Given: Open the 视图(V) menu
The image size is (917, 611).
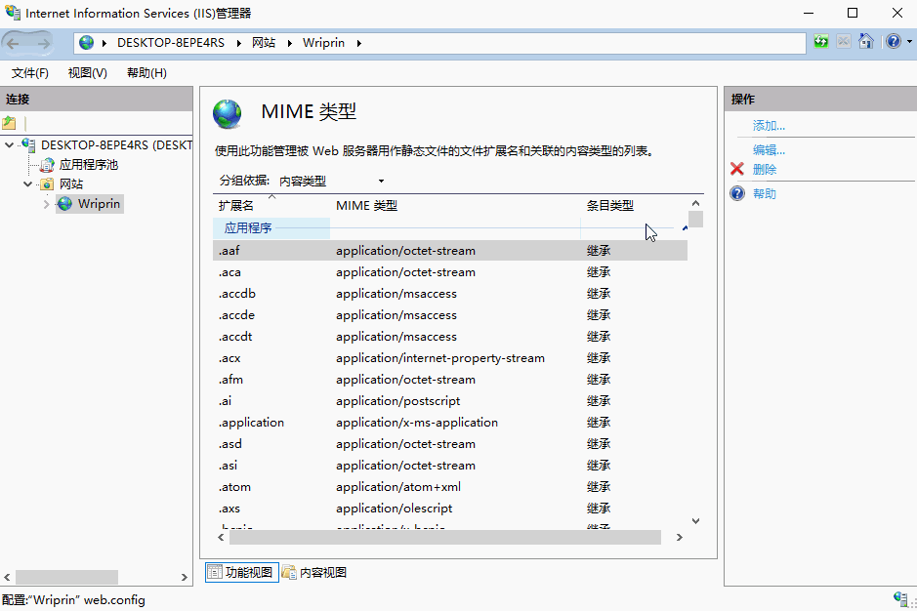Looking at the screenshot, I should tap(88, 73).
